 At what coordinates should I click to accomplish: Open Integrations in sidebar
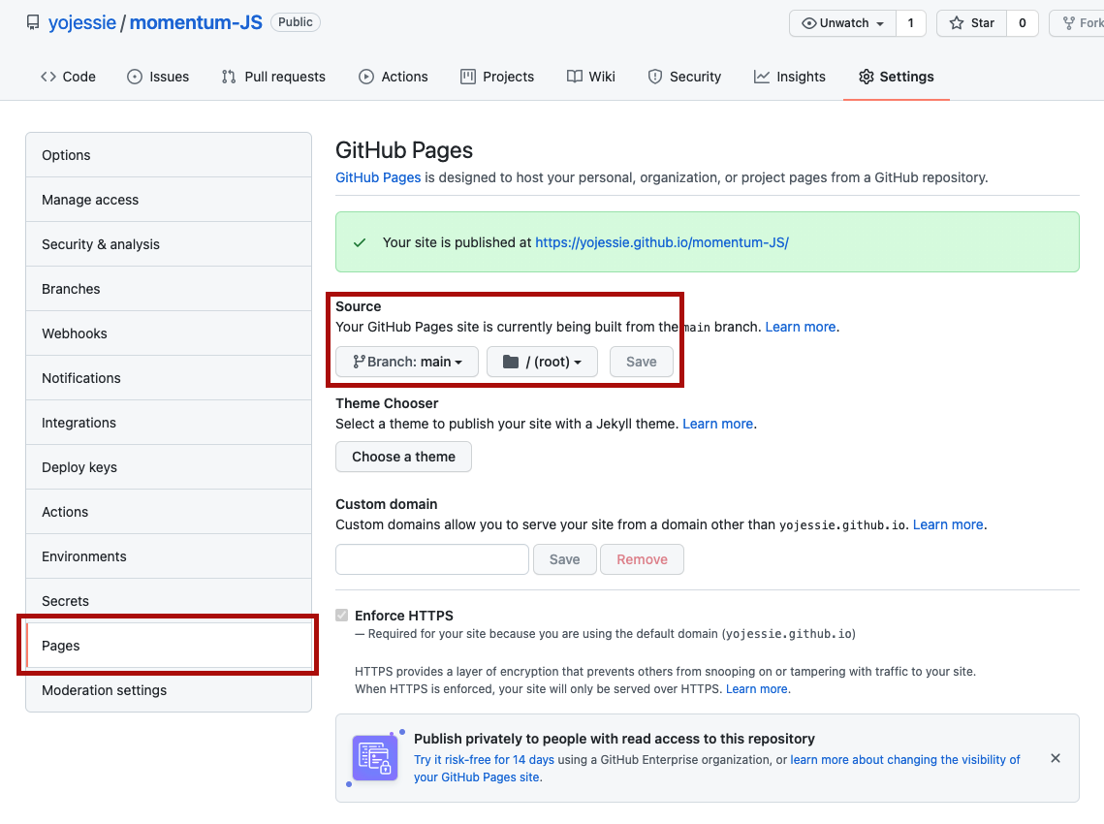[x=169, y=423]
